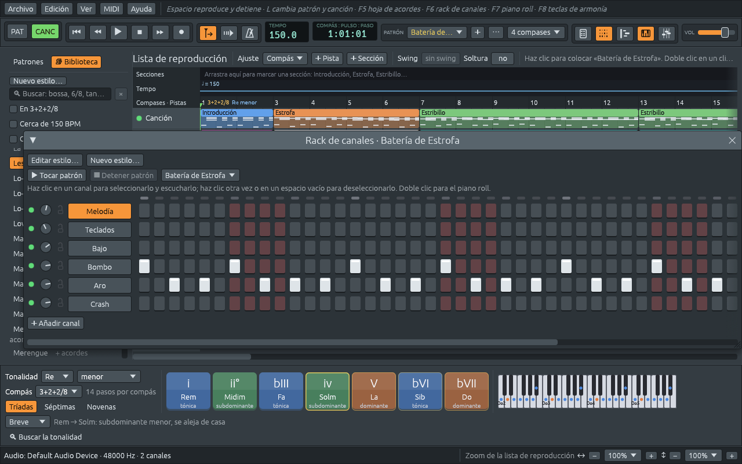Hit the Record button in transport

(x=181, y=32)
